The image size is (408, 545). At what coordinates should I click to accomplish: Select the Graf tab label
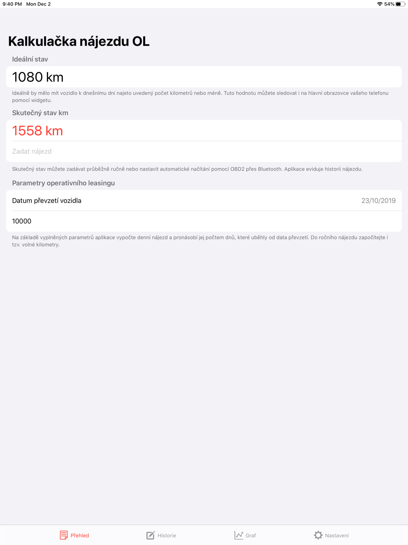coord(251,536)
